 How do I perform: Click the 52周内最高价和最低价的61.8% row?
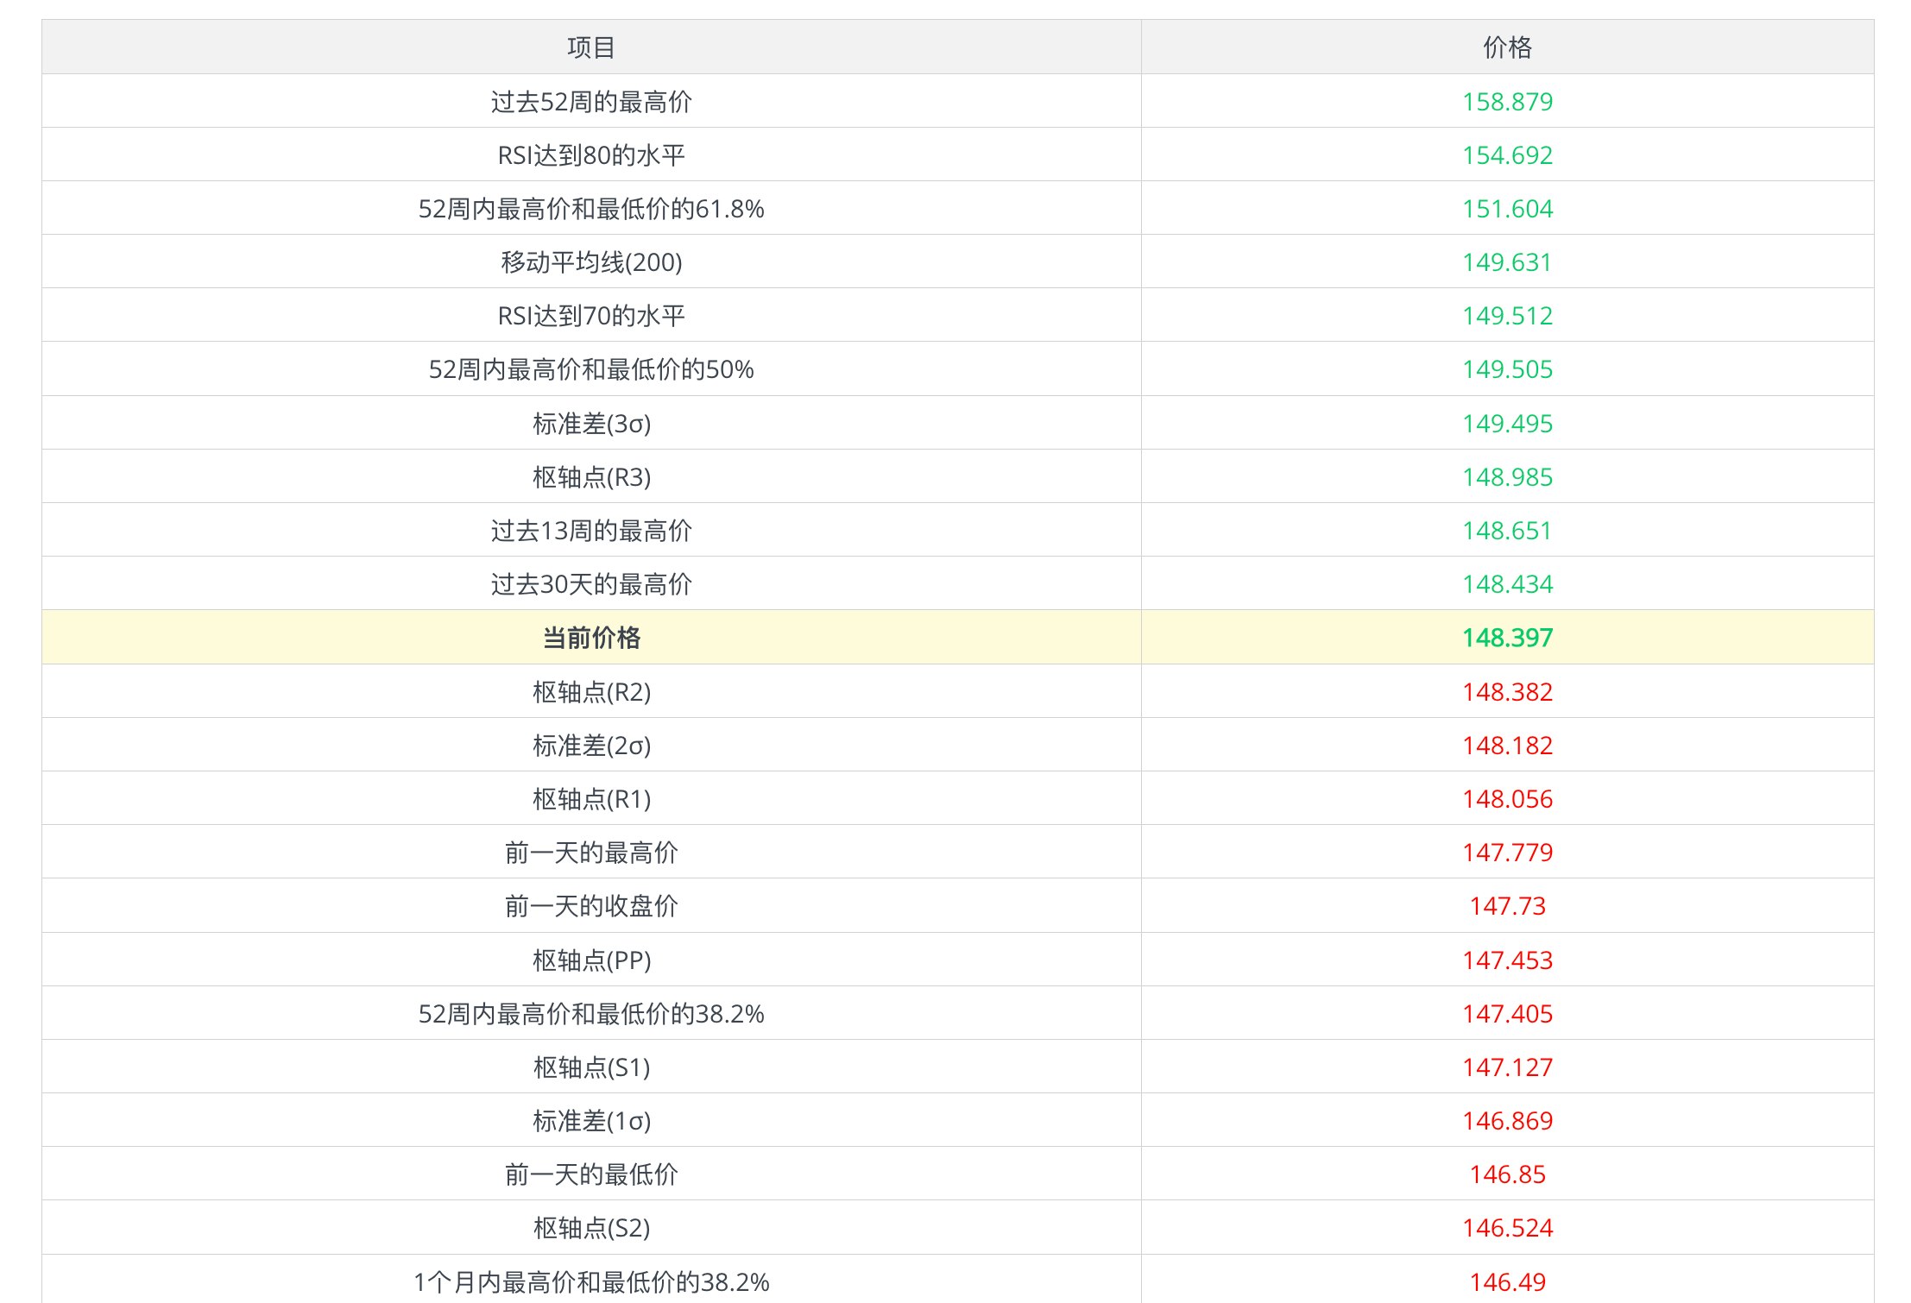[x=593, y=208]
